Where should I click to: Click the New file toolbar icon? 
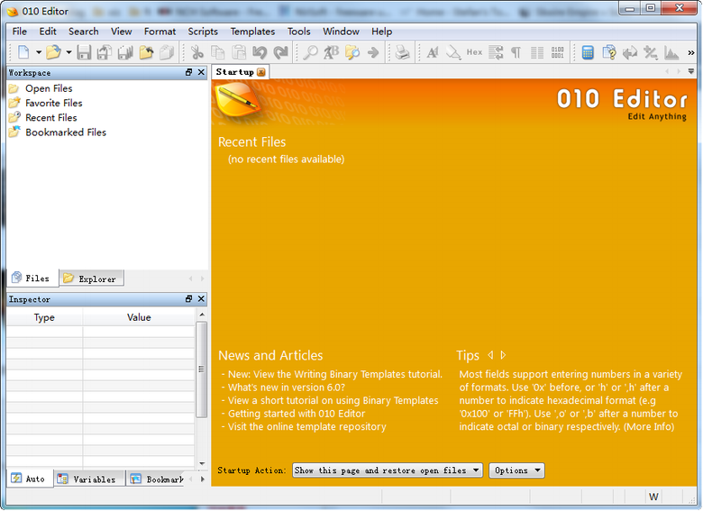tap(23, 53)
